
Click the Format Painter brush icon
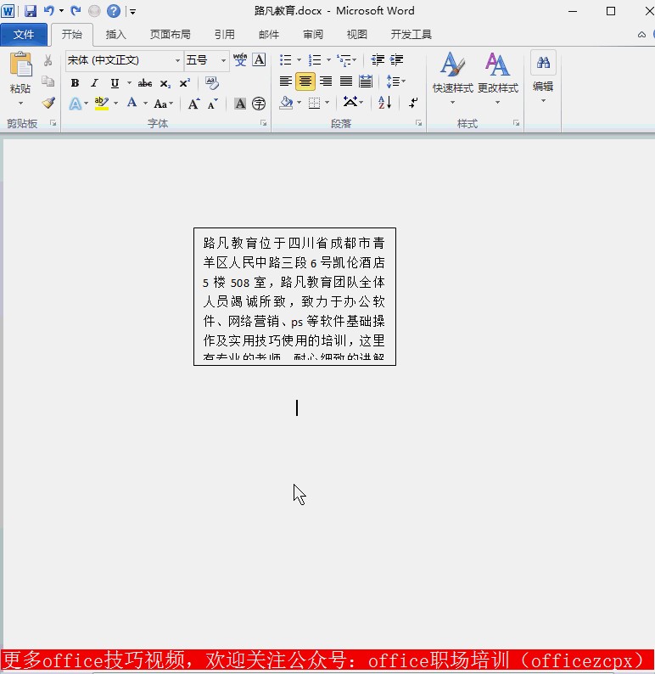click(x=48, y=103)
